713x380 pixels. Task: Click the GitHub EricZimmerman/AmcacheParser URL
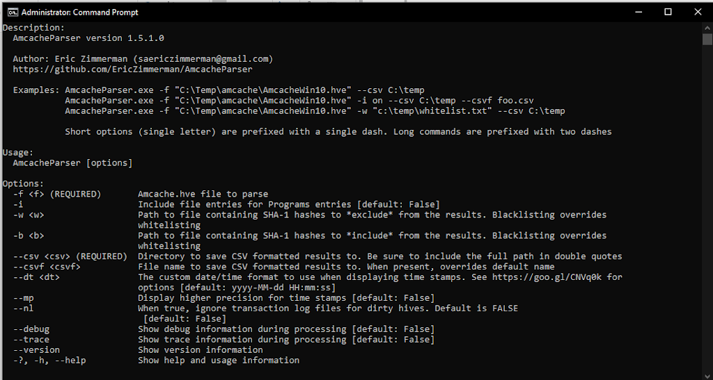click(x=132, y=69)
